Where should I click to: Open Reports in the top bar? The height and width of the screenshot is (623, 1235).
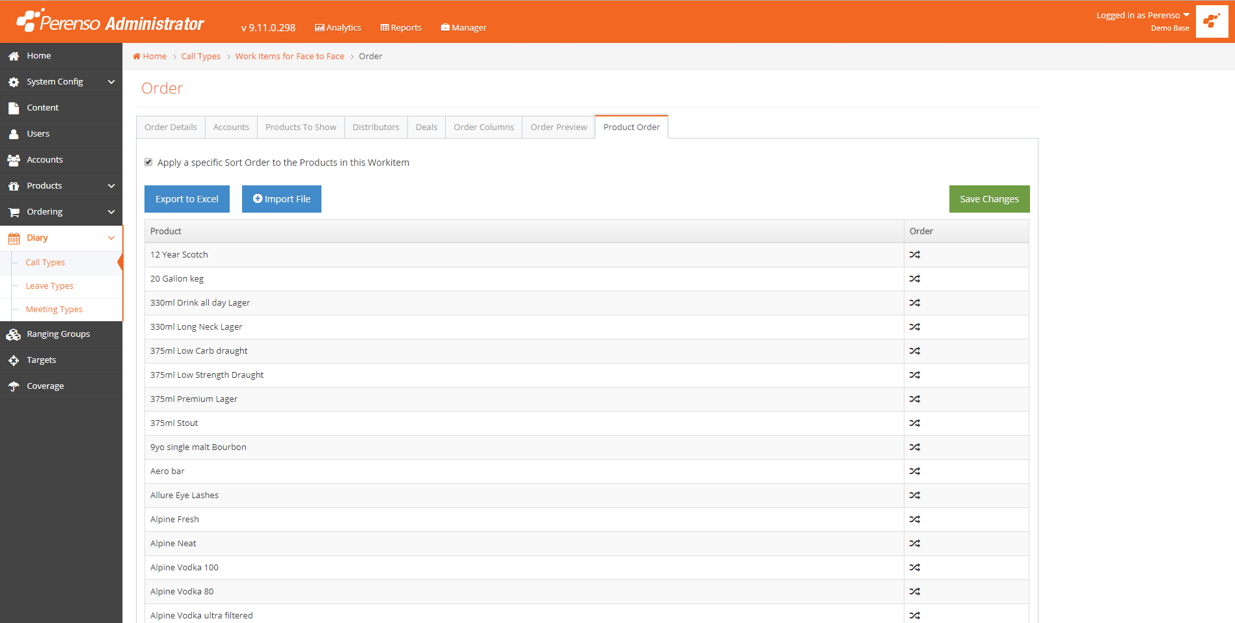401,27
